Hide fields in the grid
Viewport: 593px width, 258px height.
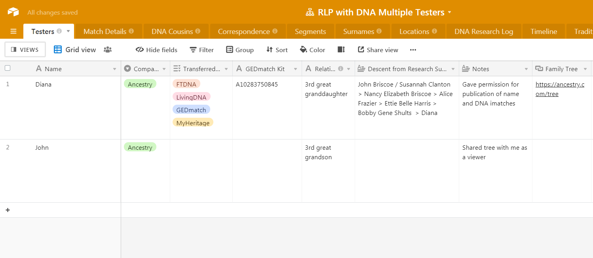[156, 50]
